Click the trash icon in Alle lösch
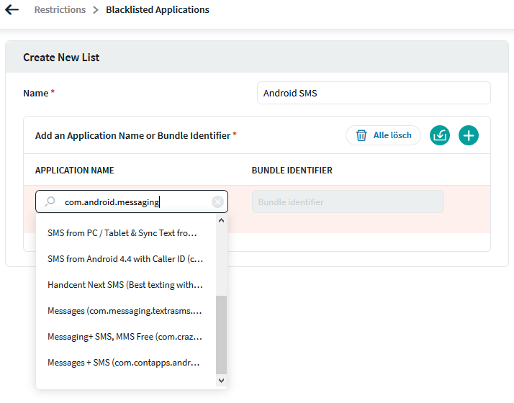The width and height of the screenshot is (514, 403). [x=361, y=135]
